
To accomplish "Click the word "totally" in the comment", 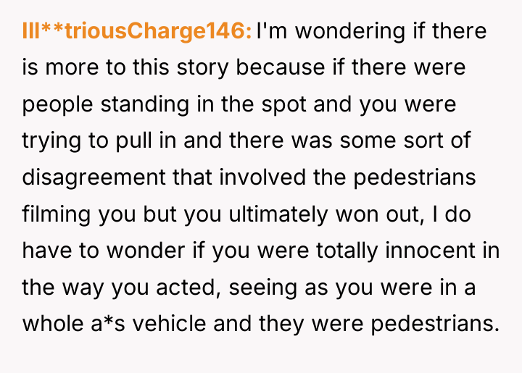I will pyautogui.click(x=347, y=251).
